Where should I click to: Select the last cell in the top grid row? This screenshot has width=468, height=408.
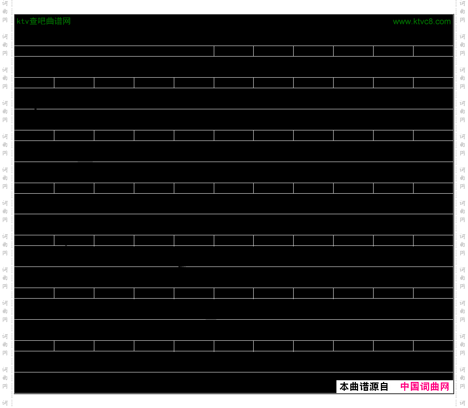[433, 51]
